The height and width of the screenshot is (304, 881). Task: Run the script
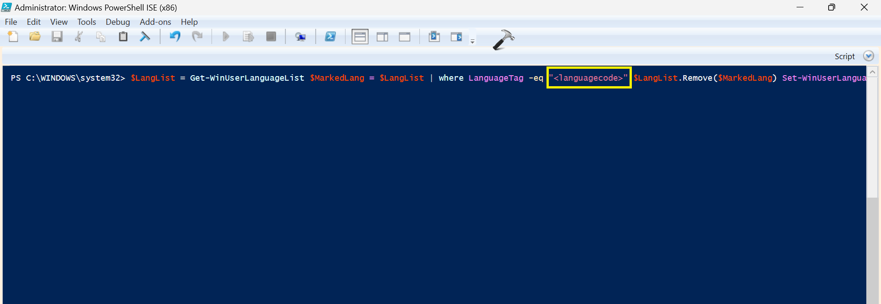[x=226, y=37]
